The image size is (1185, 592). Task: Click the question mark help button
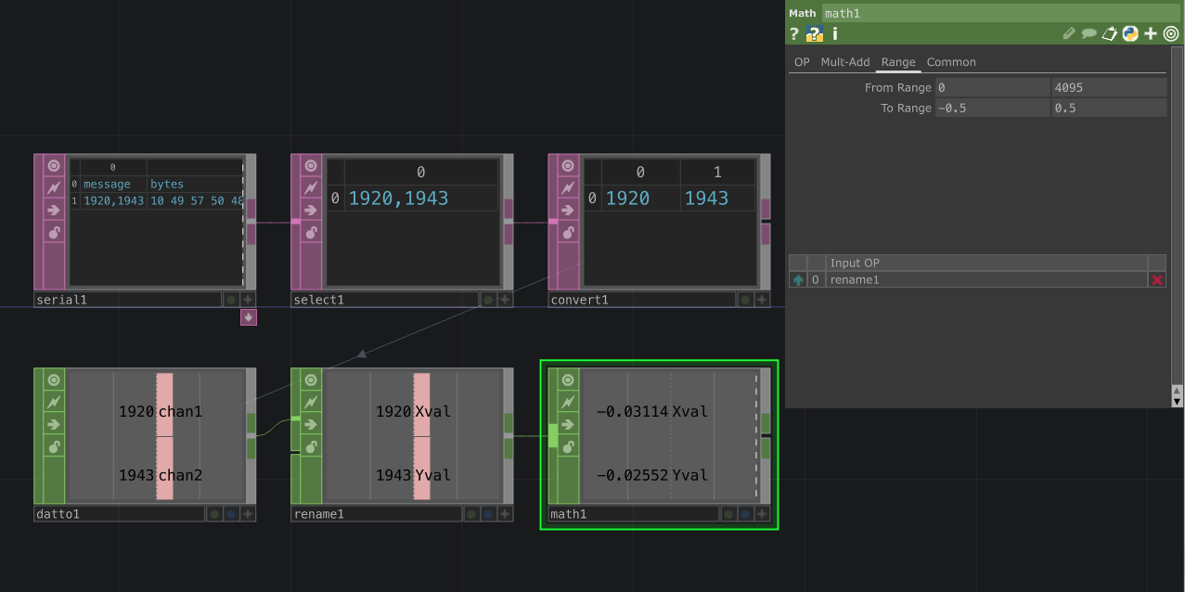tap(793, 33)
